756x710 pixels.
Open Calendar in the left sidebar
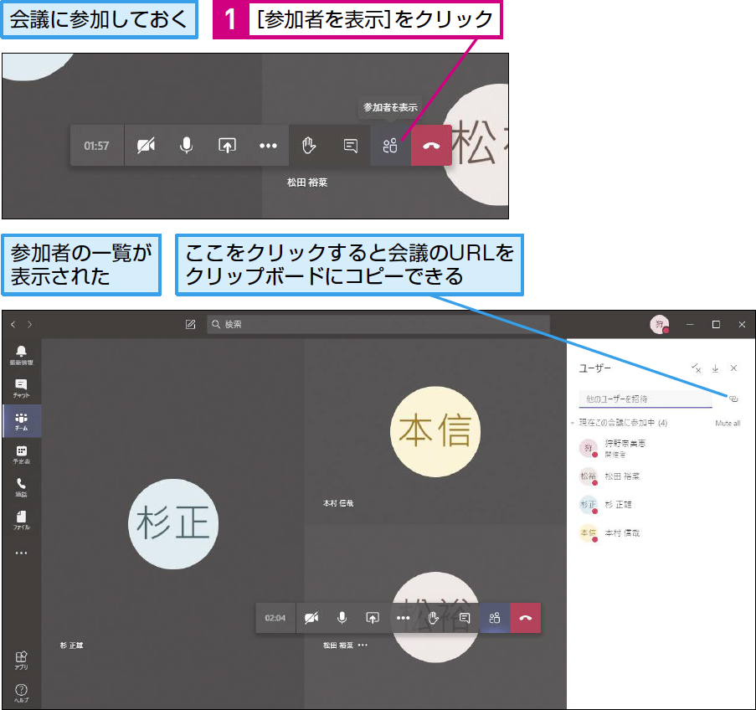(21, 455)
